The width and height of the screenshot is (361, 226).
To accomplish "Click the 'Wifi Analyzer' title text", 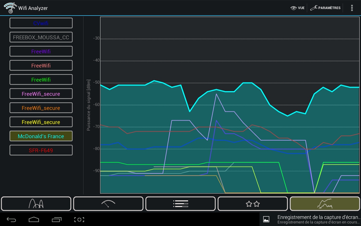I will [33, 8].
